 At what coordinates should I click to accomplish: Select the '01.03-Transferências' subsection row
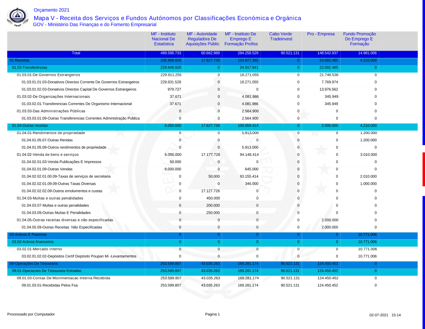[x=30, y=68]
